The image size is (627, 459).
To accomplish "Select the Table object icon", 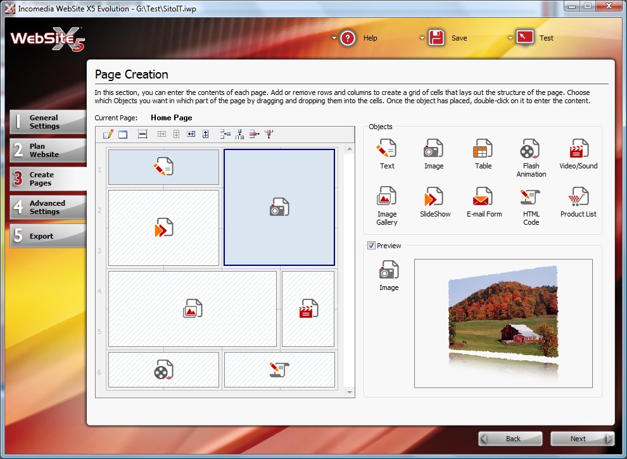I will click(x=483, y=148).
